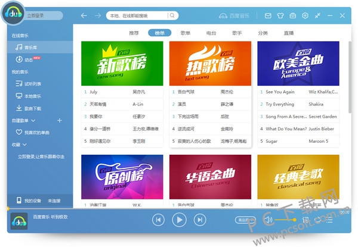Open the 经典老歌 classical song banner

tap(298, 177)
